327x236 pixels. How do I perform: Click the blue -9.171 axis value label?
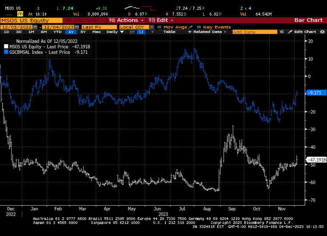click(x=316, y=93)
